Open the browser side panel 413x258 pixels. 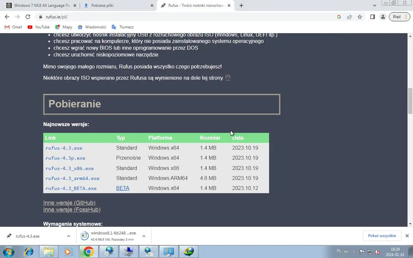tap(373, 17)
